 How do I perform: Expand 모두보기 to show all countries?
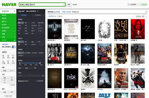(x=34, y=44)
